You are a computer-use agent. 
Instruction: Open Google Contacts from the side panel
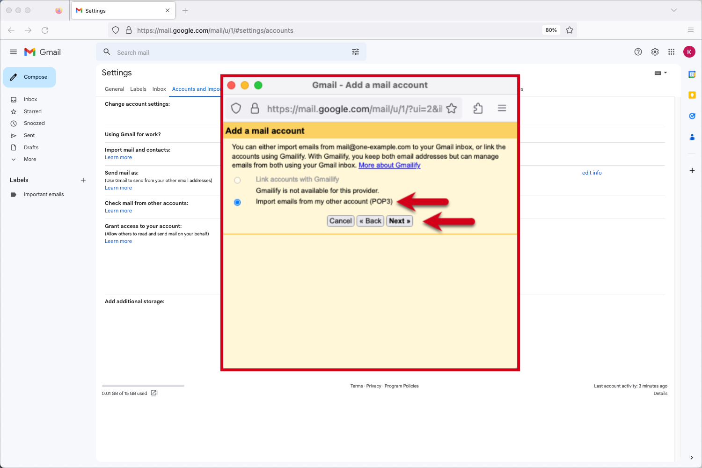(x=692, y=137)
